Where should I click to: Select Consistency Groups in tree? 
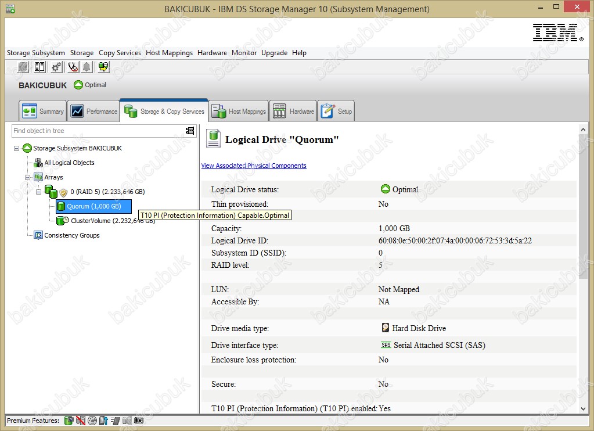click(x=72, y=235)
